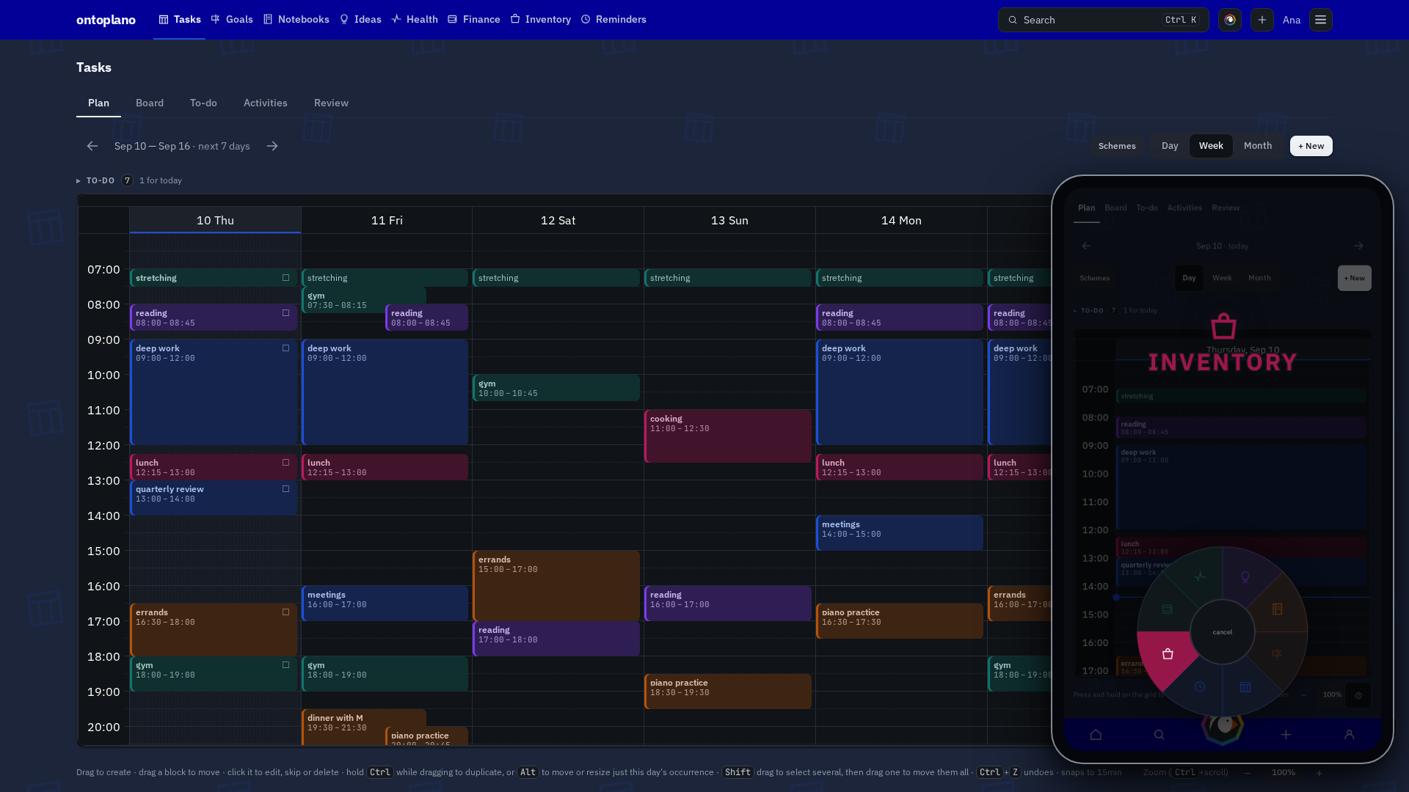The image size is (1409, 792).
Task: Select the Finance card segment in radial menu
Action: click(x=1168, y=609)
